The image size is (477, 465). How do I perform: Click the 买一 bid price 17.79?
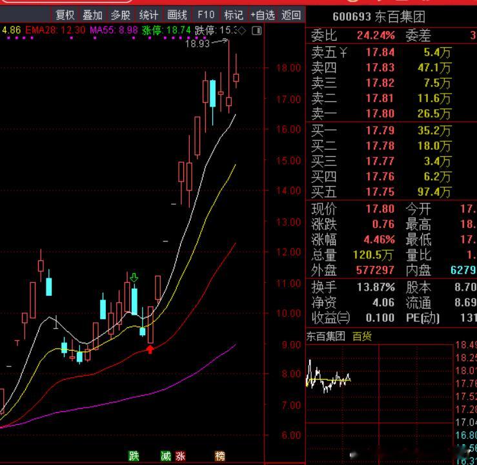pyautogui.click(x=380, y=130)
